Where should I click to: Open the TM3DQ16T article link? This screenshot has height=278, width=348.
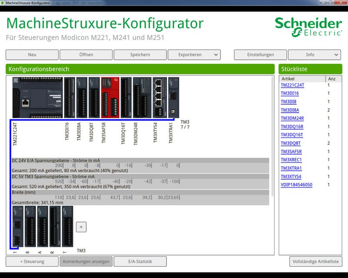pos(292,135)
